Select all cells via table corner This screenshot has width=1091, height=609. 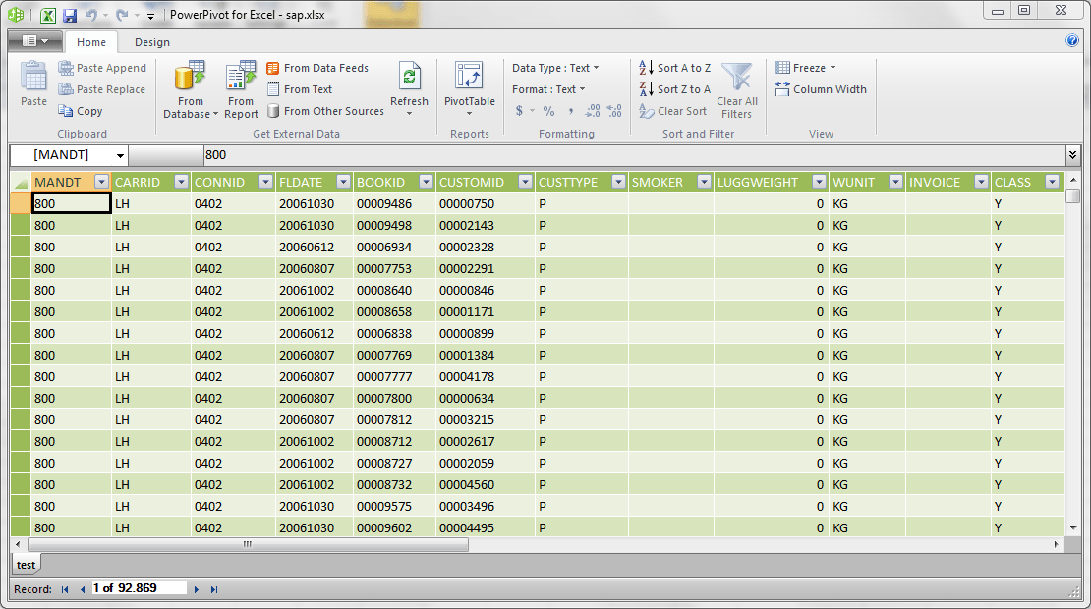point(21,182)
